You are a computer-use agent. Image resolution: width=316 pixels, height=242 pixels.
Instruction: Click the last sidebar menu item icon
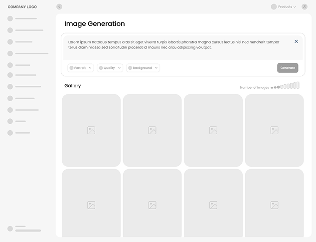click(10, 133)
